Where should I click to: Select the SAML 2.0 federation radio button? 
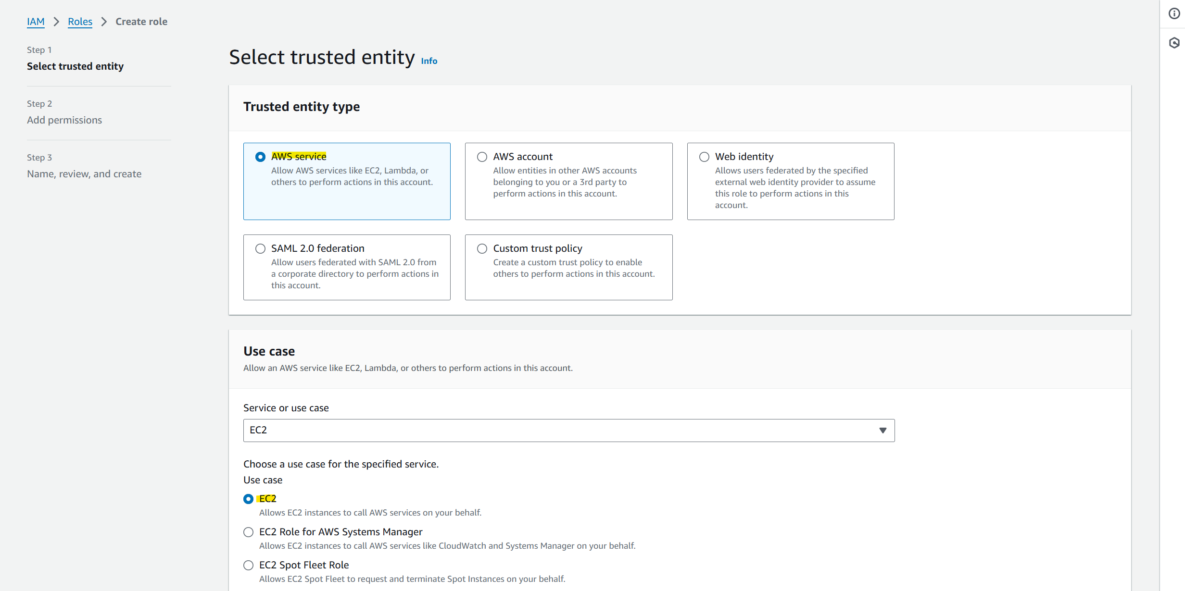(x=260, y=248)
